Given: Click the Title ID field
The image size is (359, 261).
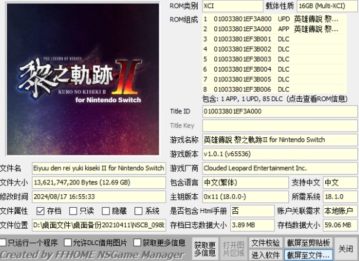Looking at the screenshot, I should (280, 112).
